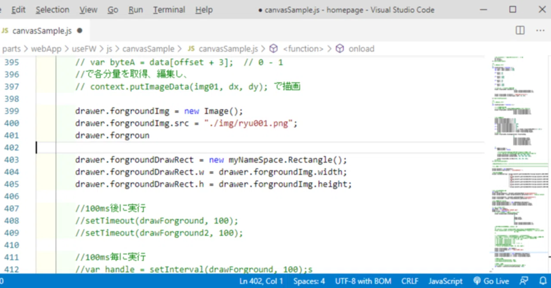Screen dimensions: 551x288
Task: Change language mode 'JavaScript'
Action: tap(446, 281)
